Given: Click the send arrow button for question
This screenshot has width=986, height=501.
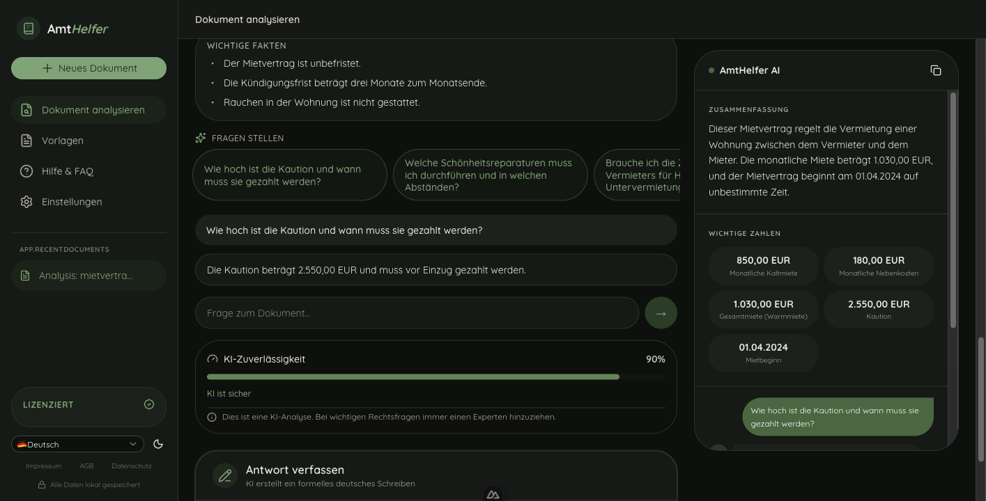Looking at the screenshot, I should (661, 313).
